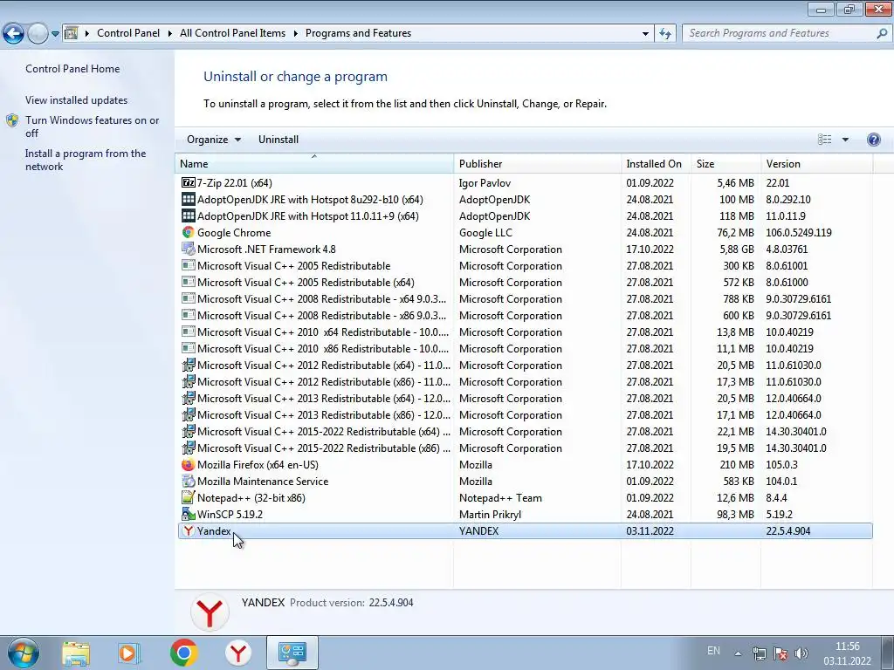Open the Windows Start menu
894x670 pixels.
pos(23,653)
